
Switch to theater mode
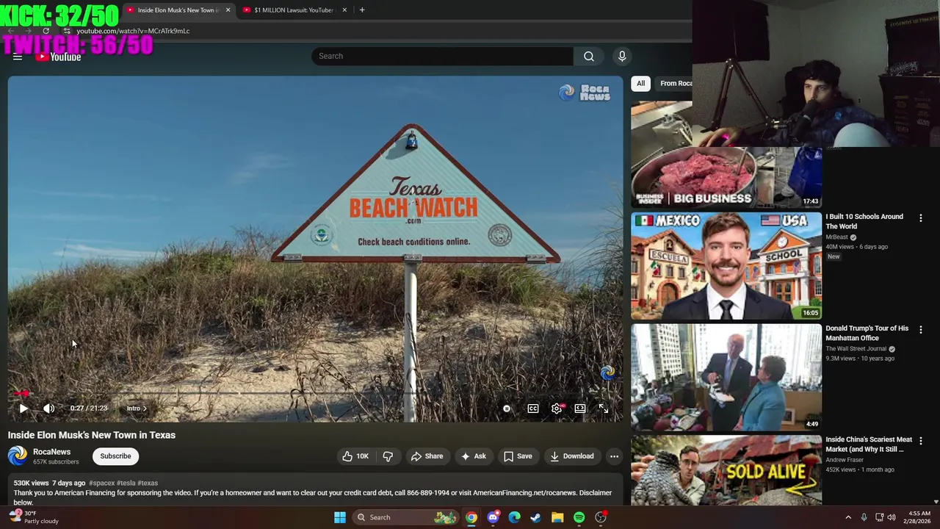tap(580, 409)
